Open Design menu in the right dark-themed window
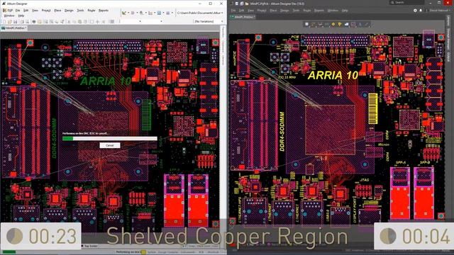The height and width of the screenshot is (255, 454). 284,11
